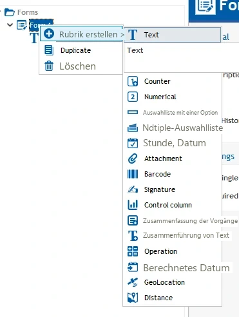Screen dimensions: 239x317
Task: Choose Signature field type
Action: [x=160, y=189]
